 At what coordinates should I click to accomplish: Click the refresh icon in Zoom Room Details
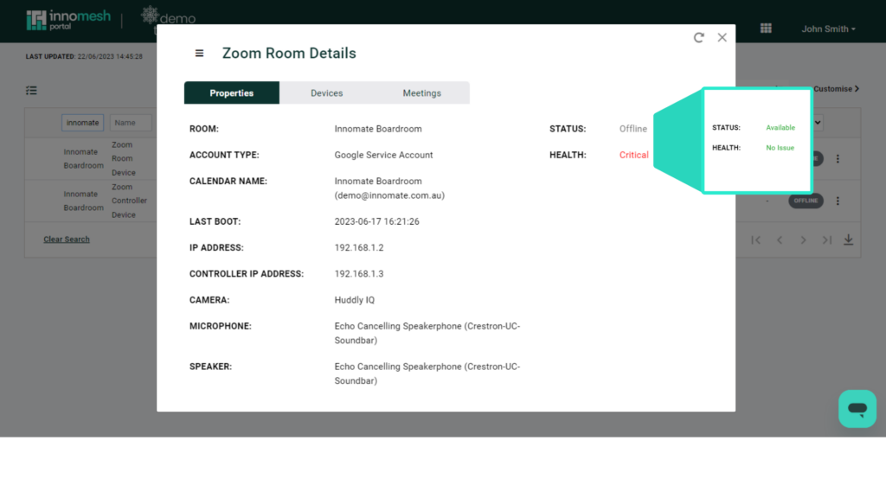(x=698, y=37)
